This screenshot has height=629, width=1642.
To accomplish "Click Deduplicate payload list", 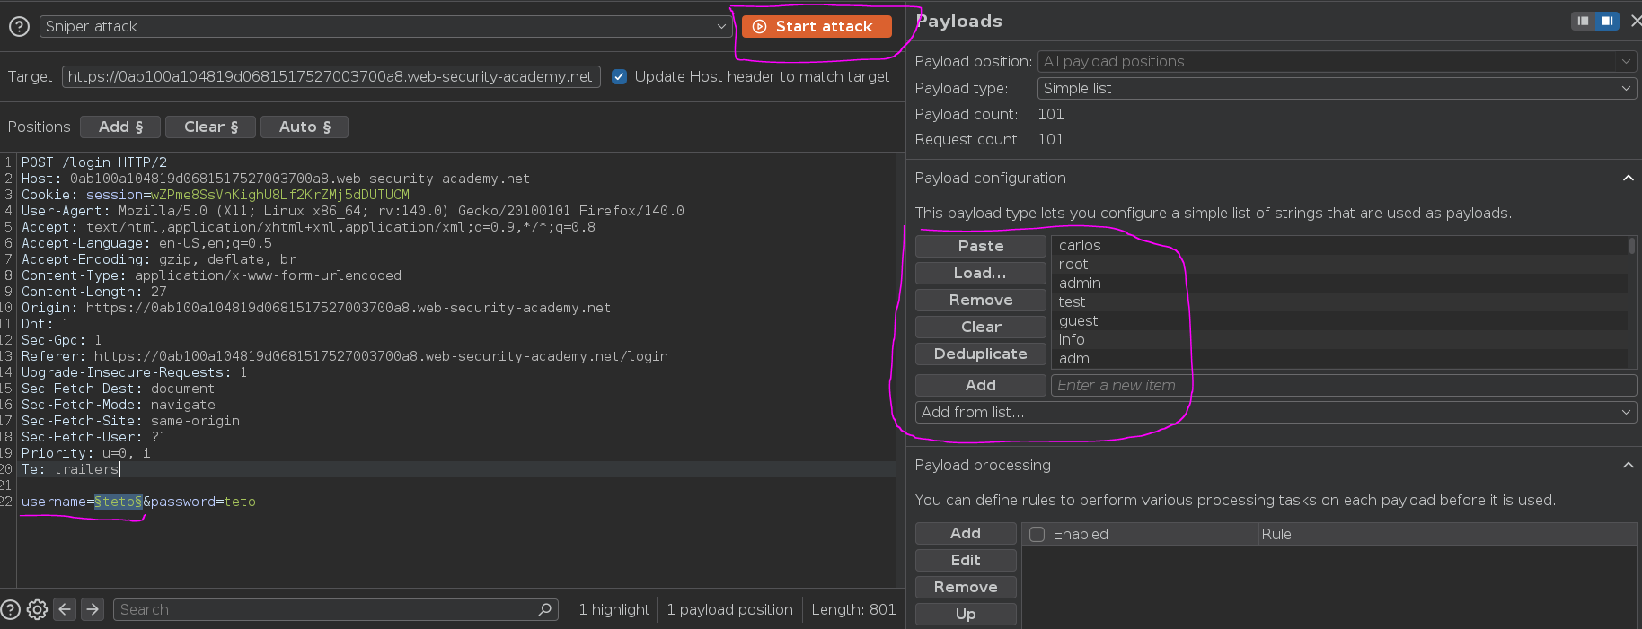I will (981, 354).
